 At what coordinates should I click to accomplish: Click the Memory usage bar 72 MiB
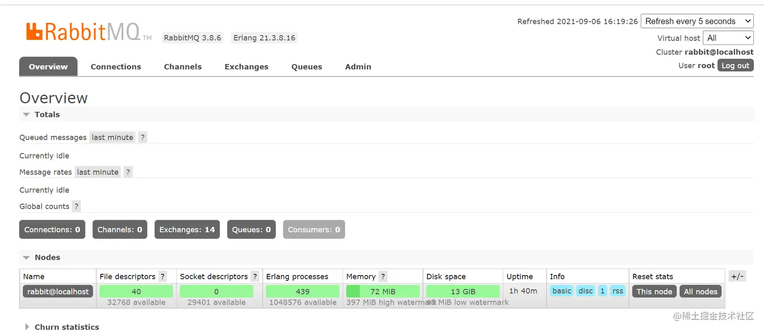pos(383,291)
